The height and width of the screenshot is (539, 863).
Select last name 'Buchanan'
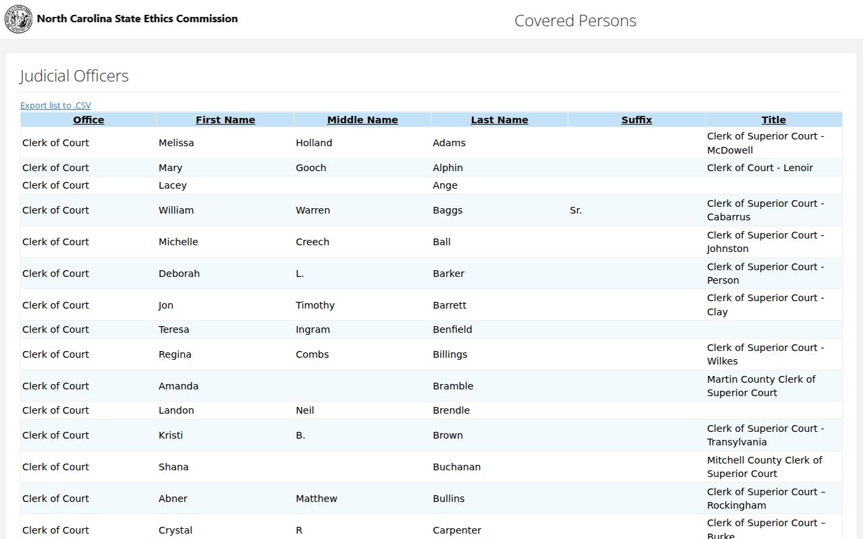click(x=456, y=467)
